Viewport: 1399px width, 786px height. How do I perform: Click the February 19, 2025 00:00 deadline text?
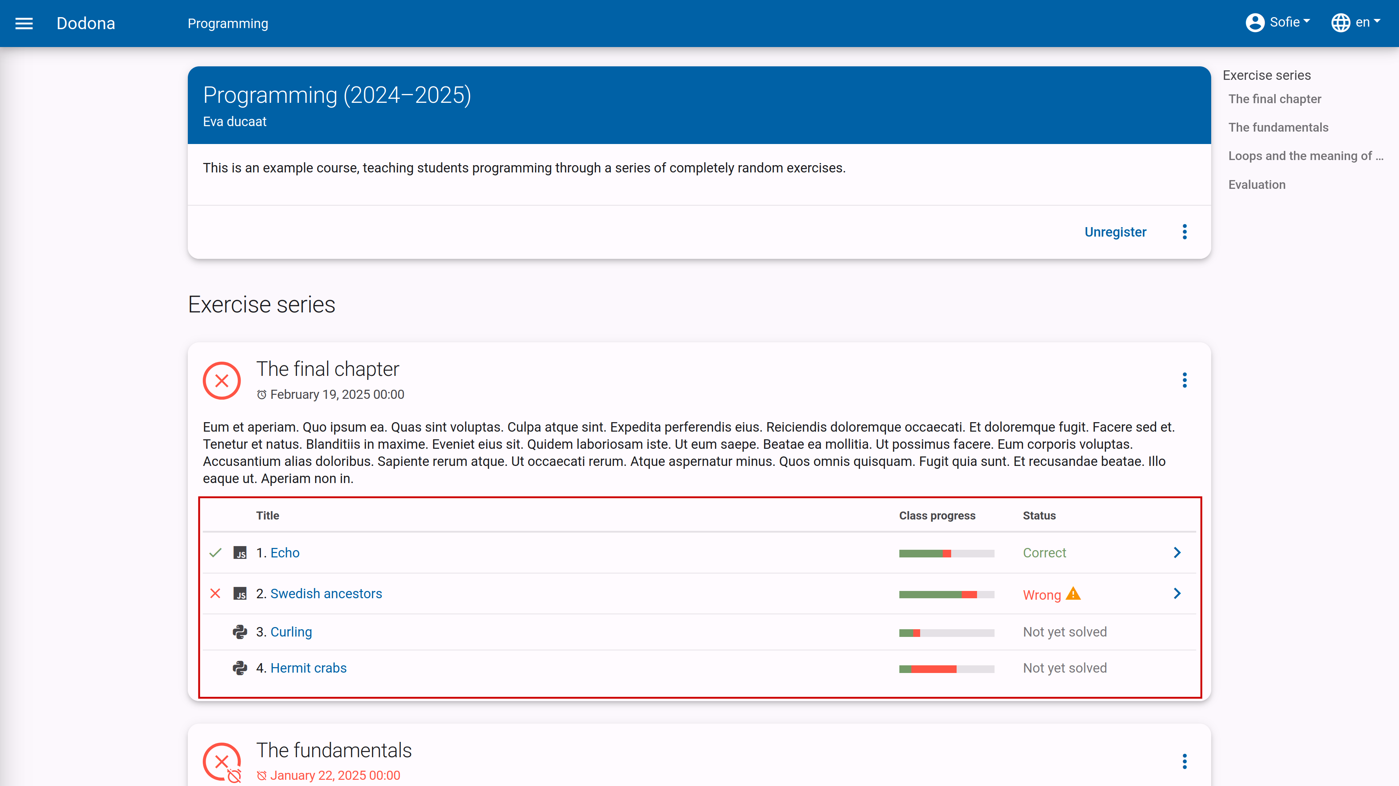coord(337,394)
